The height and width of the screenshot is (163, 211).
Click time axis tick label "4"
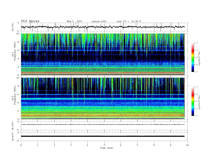87,145
